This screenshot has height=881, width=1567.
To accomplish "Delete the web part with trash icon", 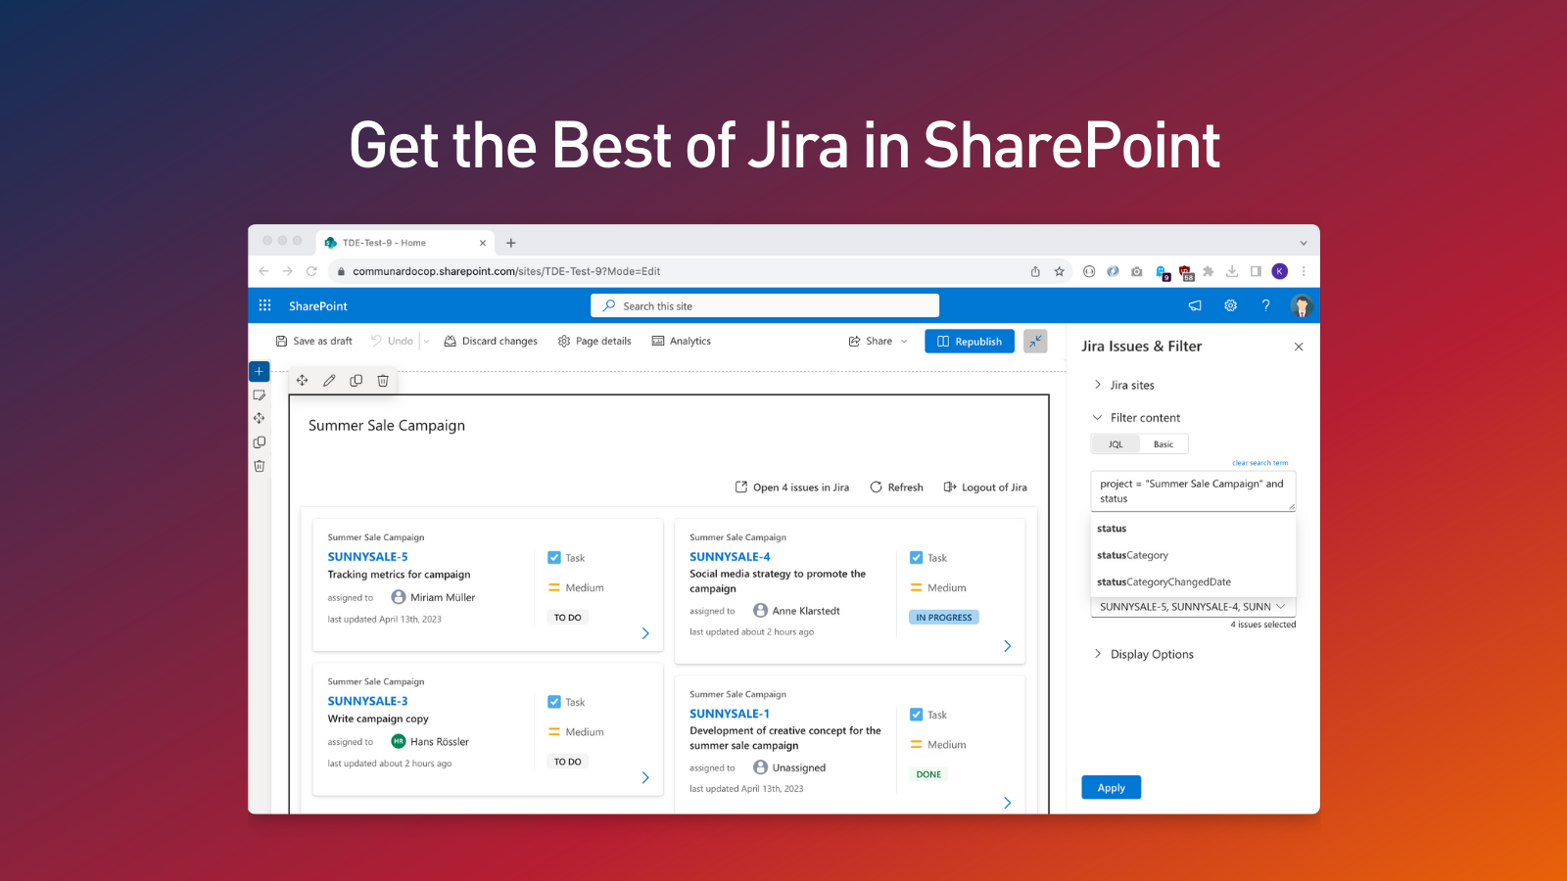I will point(383,381).
